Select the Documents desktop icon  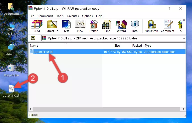coord(11,9)
